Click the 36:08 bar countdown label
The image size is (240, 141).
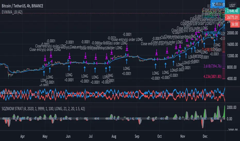pyautogui.click(x=235, y=24)
